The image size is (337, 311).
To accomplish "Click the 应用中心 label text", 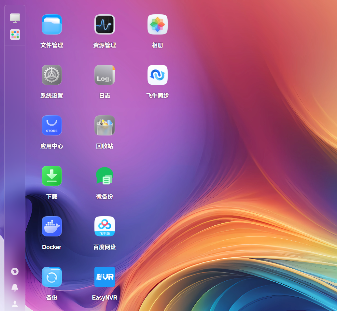I will 51,146.
